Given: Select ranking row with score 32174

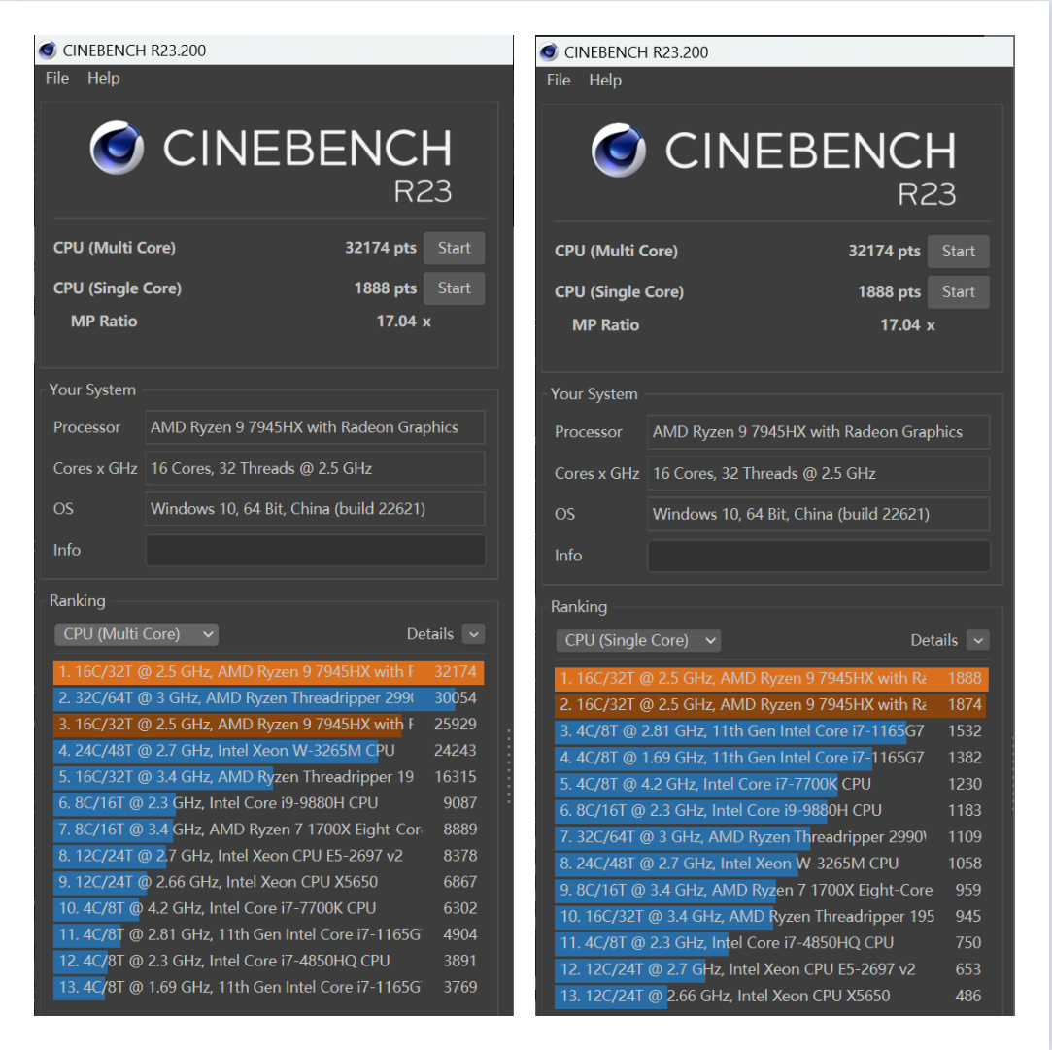Looking at the screenshot, I should coord(268,672).
